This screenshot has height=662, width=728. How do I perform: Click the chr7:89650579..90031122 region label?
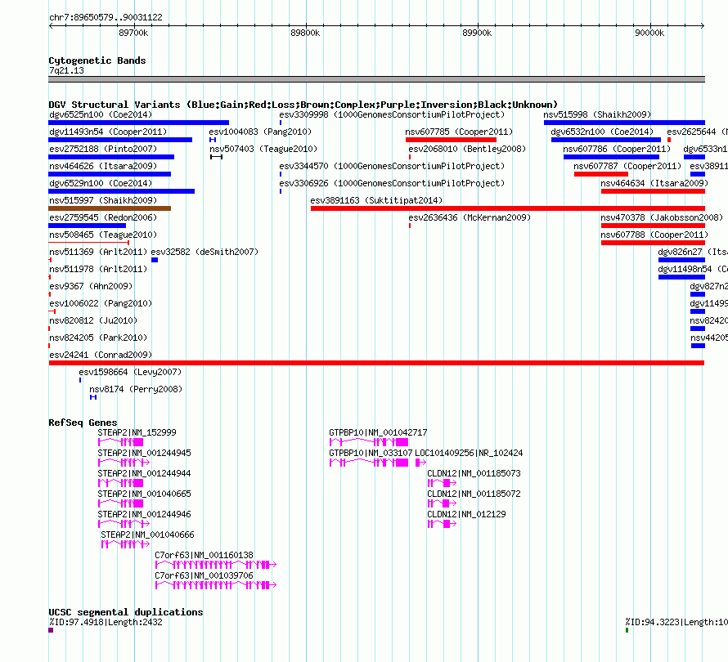(106, 17)
